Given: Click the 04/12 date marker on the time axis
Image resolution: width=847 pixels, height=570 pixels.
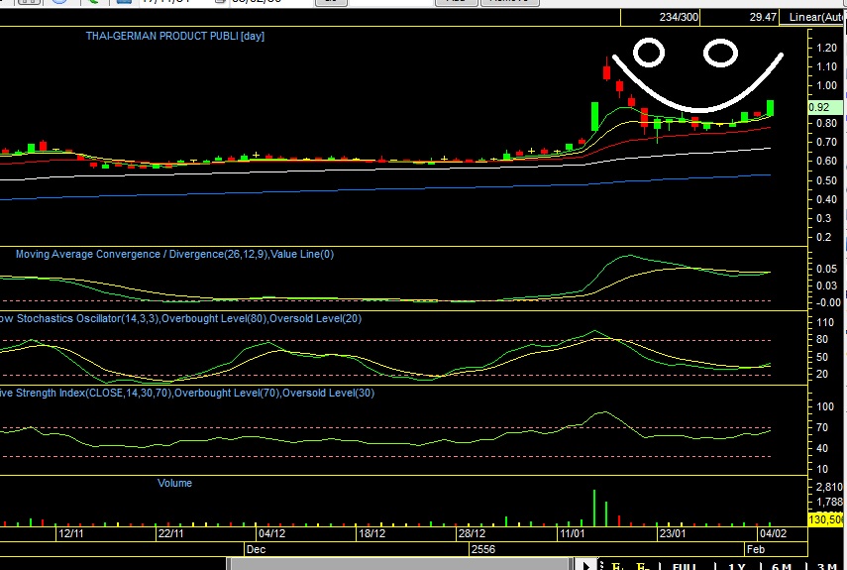Looking at the screenshot, I should coord(271,533).
